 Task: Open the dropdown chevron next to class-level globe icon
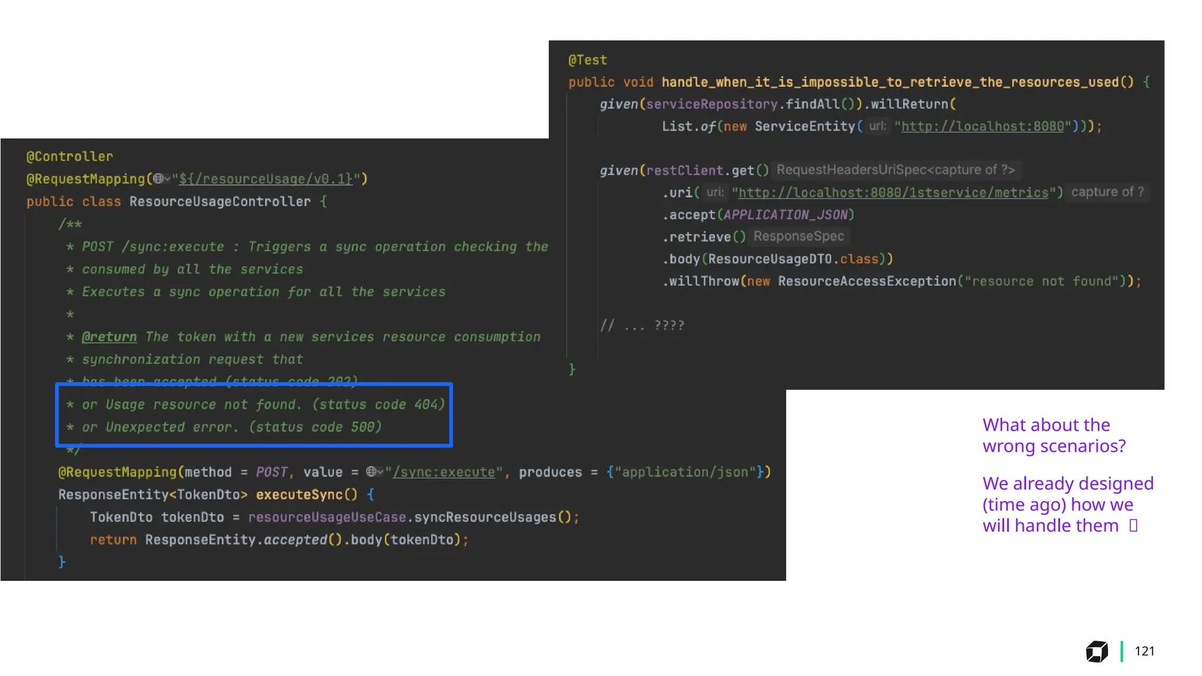(167, 179)
